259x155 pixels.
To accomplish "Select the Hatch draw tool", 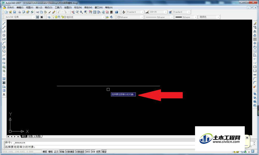I will [x=4, y=79].
